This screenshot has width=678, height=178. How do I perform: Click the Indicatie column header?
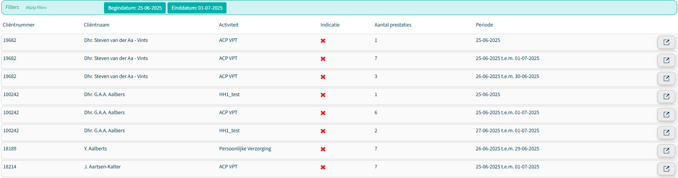pos(330,25)
